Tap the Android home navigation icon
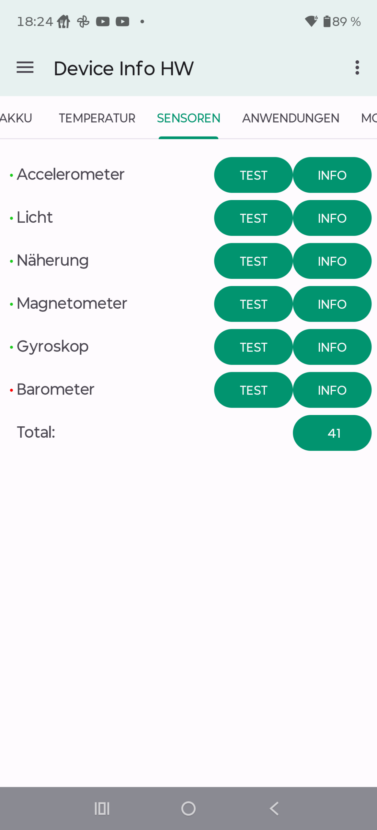Viewport: 377px width, 830px height. (x=188, y=808)
